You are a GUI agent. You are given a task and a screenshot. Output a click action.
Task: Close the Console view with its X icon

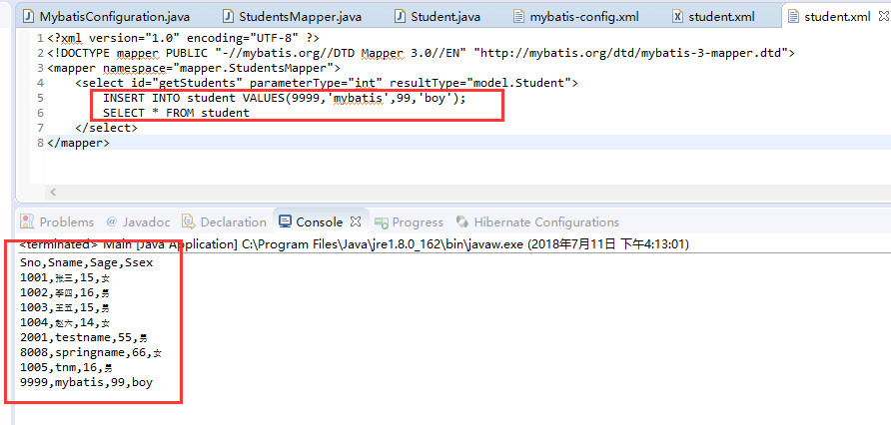[357, 222]
